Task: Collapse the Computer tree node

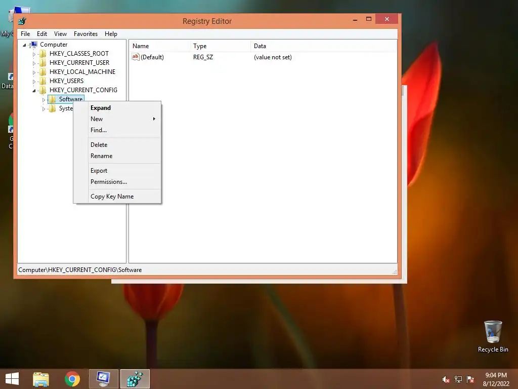Action: tap(24, 45)
